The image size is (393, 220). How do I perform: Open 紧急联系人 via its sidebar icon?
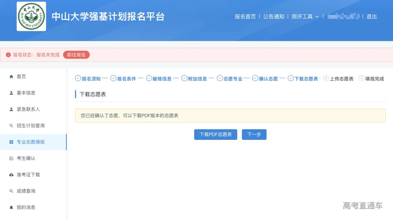click(12, 109)
